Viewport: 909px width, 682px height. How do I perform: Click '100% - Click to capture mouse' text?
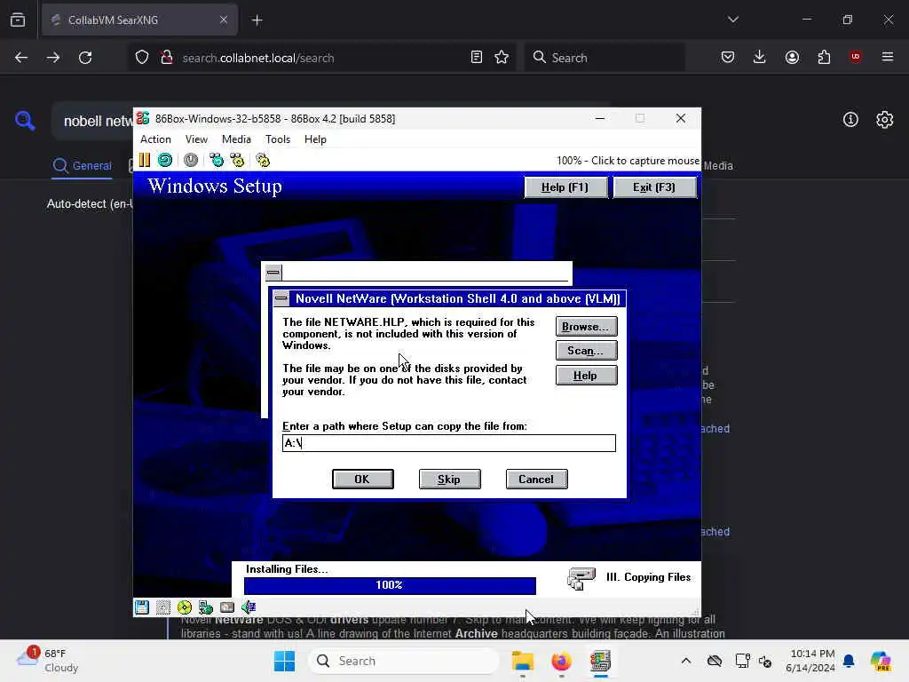(x=628, y=161)
